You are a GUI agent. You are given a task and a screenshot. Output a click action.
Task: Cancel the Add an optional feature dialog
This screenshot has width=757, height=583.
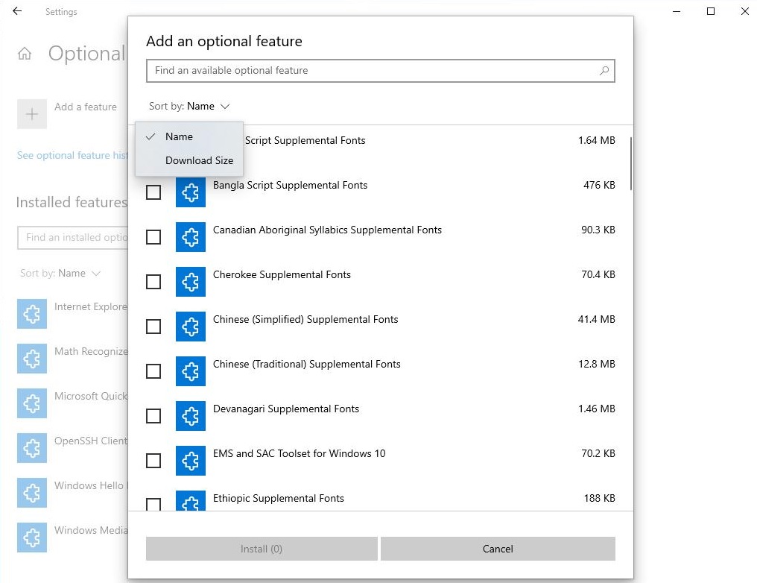click(x=498, y=549)
